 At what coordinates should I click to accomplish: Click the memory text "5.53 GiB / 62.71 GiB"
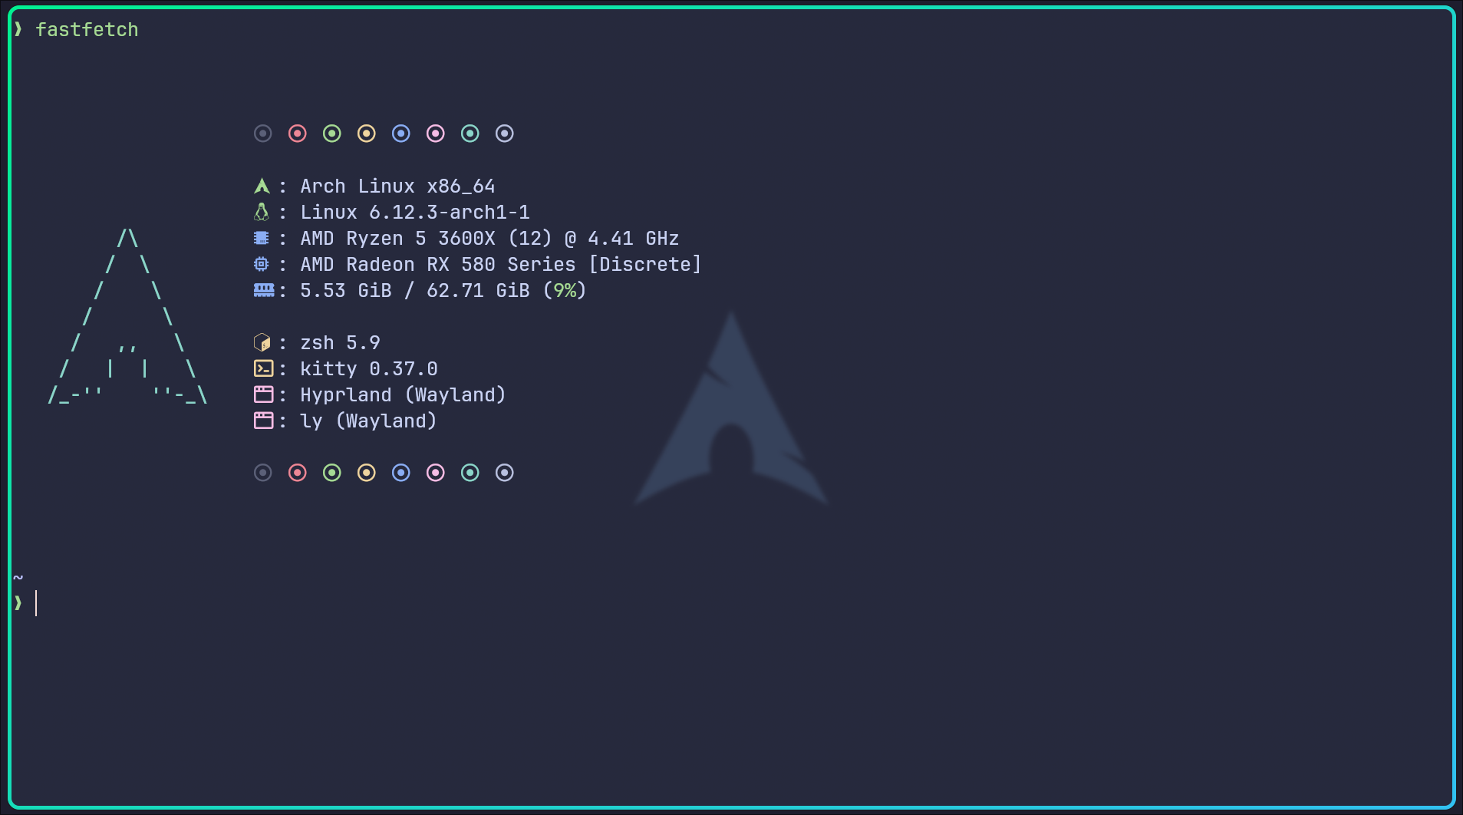415,291
